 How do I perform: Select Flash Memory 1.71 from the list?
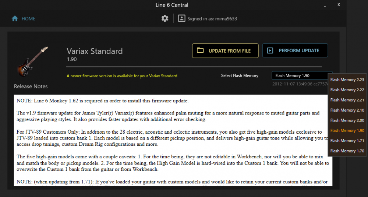(x=347, y=141)
